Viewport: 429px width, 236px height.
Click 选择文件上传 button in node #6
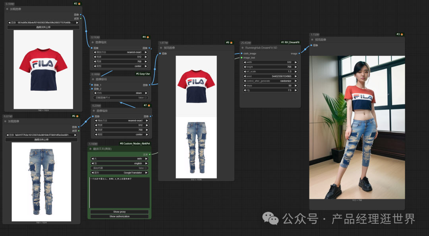pyautogui.click(x=41, y=139)
